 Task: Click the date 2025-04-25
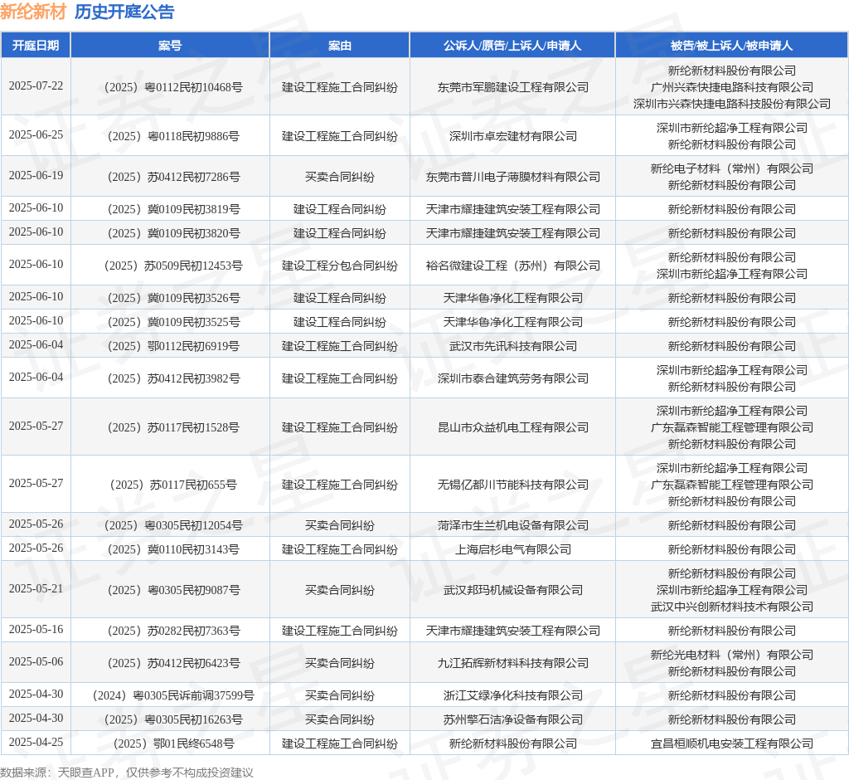[x=36, y=742]
